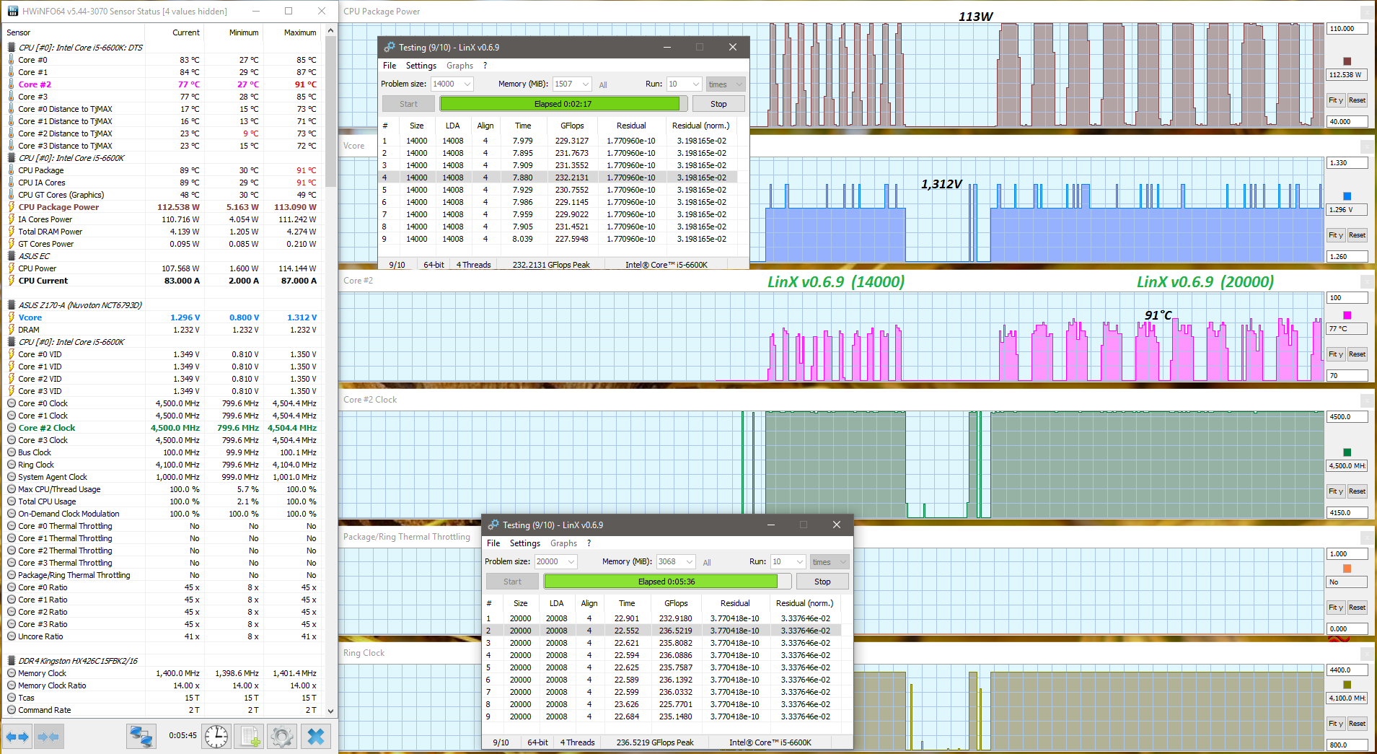Select run 4 row with 232.2131 GFlops

(x=560, y=177)
